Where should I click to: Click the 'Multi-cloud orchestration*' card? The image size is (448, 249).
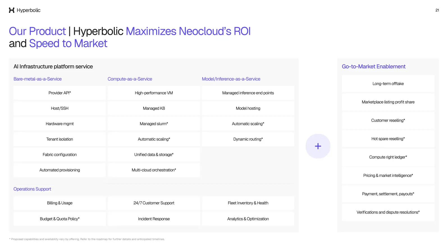tap(154, 170)
